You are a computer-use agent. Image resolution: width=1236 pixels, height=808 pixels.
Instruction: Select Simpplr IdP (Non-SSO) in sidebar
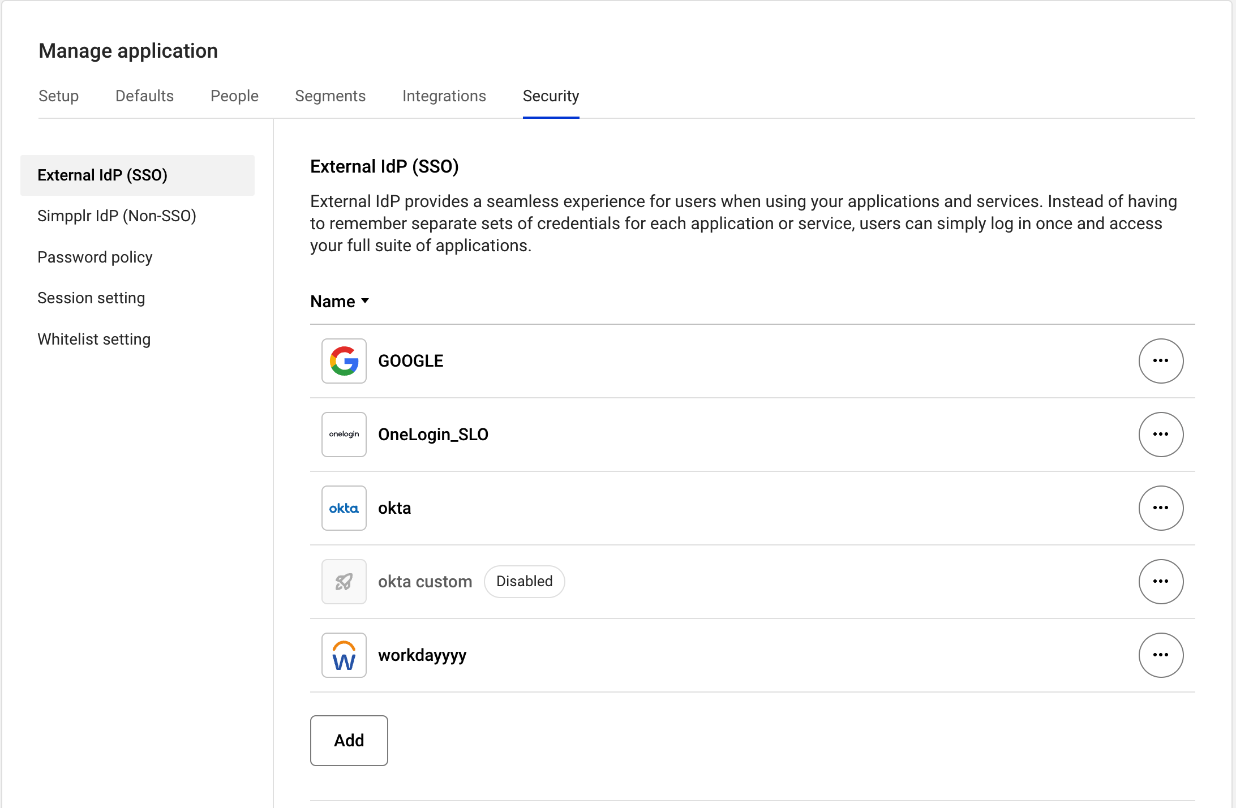pyautogui.click(x=117, y=216)
